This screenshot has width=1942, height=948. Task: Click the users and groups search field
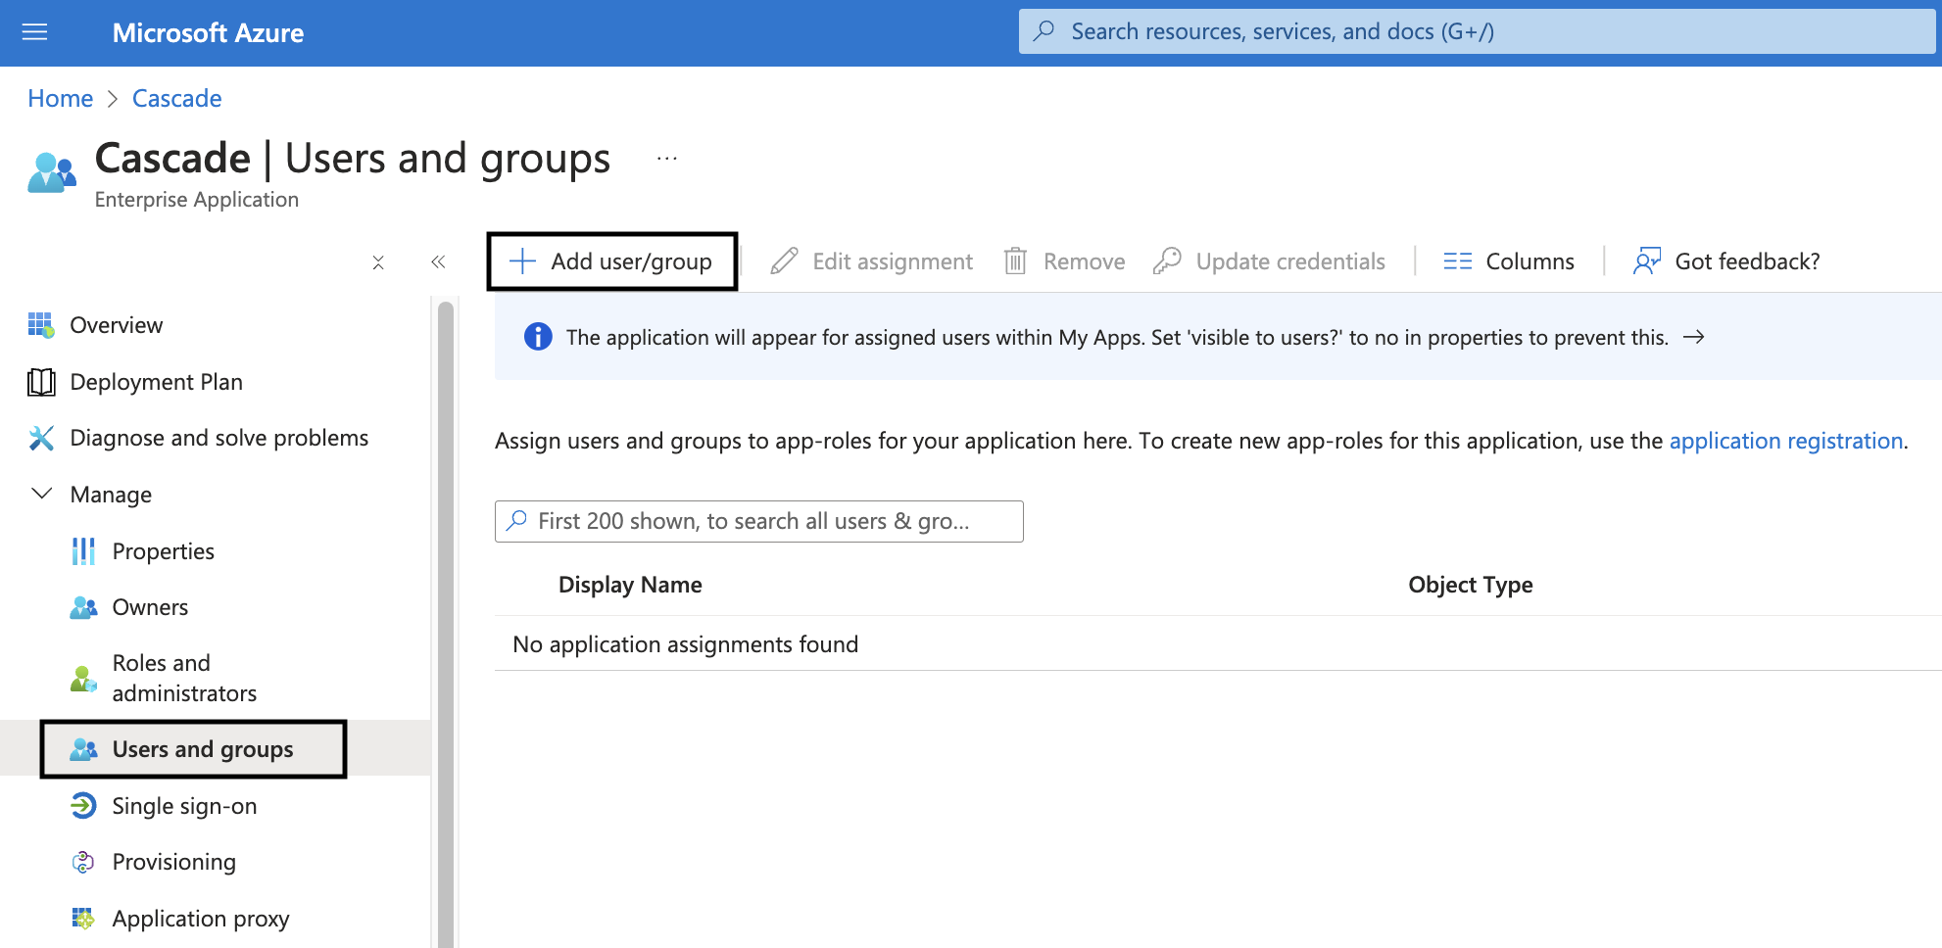(758, 521)
